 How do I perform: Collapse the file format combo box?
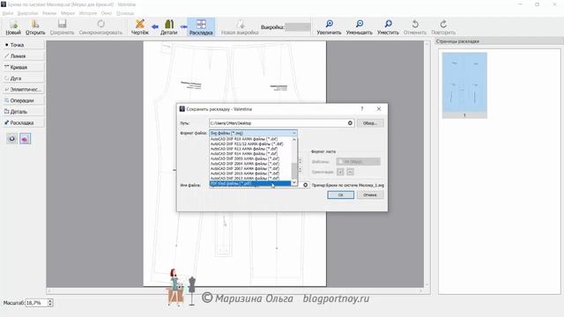tap(253, 133)
